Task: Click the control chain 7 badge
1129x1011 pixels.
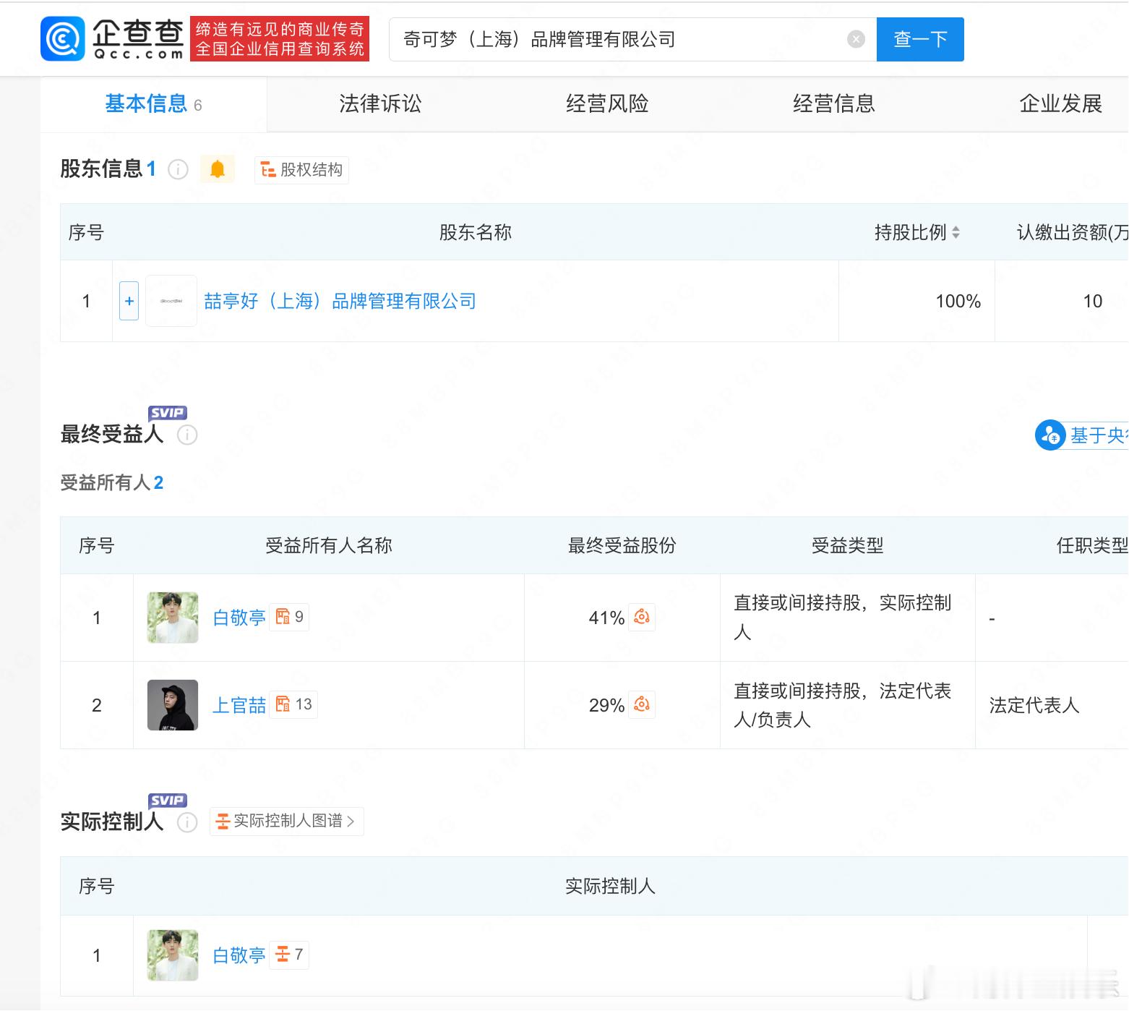Action: [x=290, y=955]
